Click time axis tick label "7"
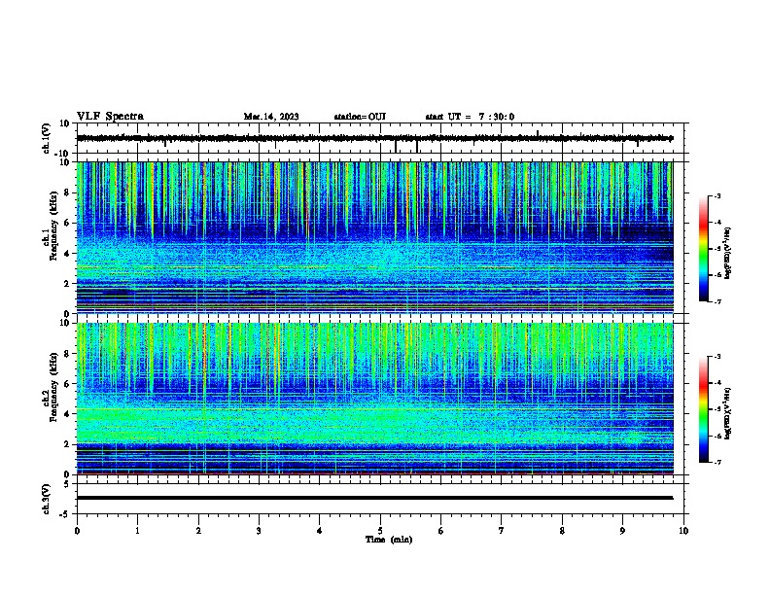 502,531
